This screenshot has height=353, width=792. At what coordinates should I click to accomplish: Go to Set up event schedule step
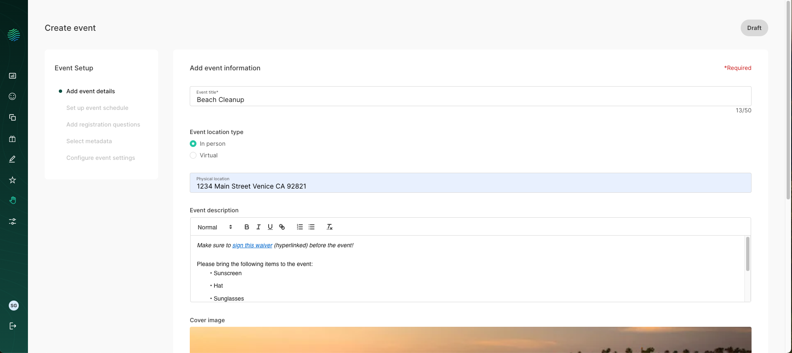tap(97, 108)
